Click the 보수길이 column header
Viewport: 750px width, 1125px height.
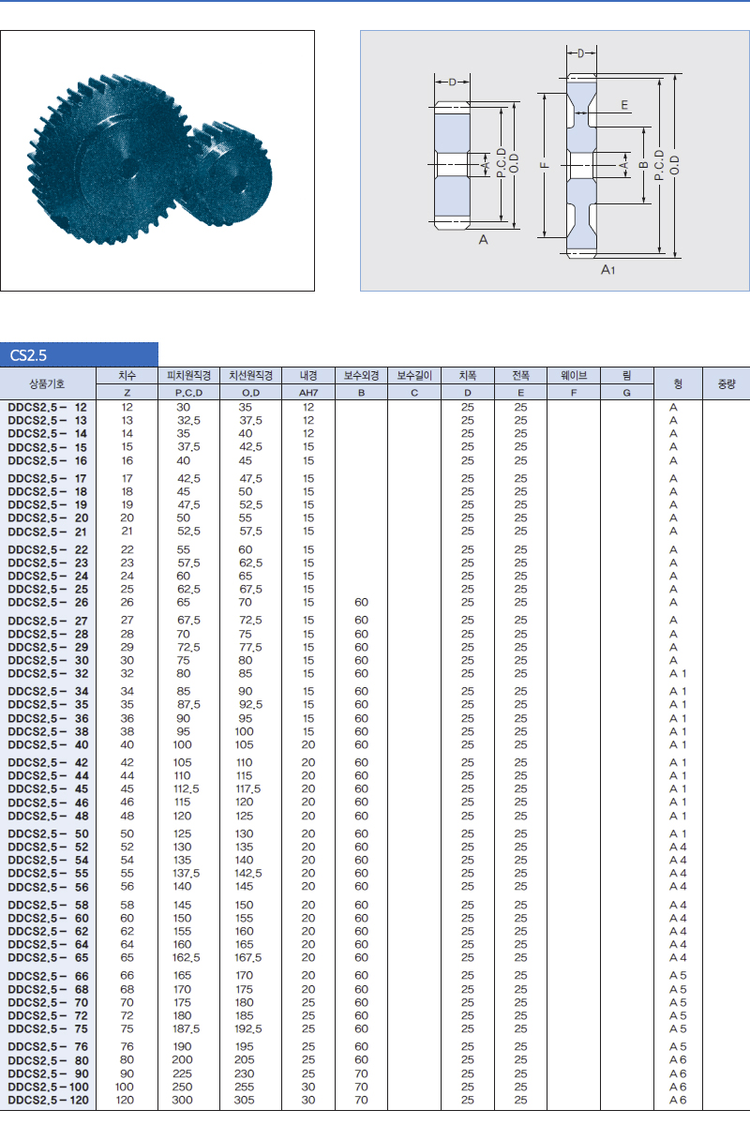pos(413,375)
